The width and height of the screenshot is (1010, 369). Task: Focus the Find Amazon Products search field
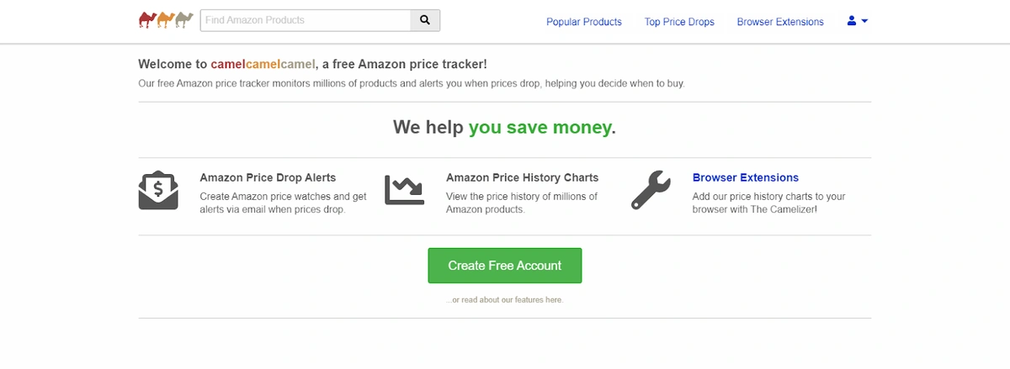tap(305, 20)
